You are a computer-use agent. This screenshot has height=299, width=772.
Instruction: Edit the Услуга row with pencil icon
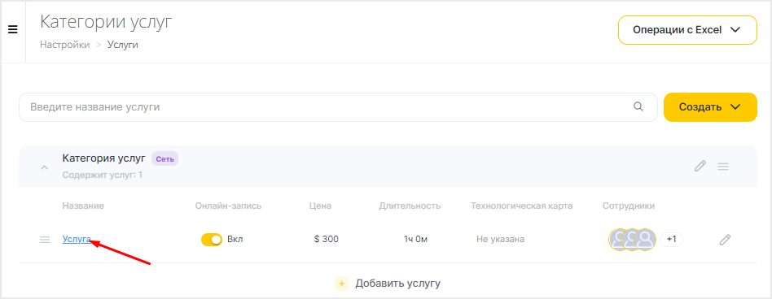click(x=725, y=240)
